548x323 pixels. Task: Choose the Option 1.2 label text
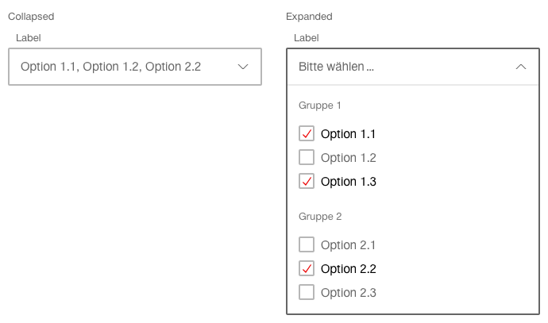[x=349, y=158]
